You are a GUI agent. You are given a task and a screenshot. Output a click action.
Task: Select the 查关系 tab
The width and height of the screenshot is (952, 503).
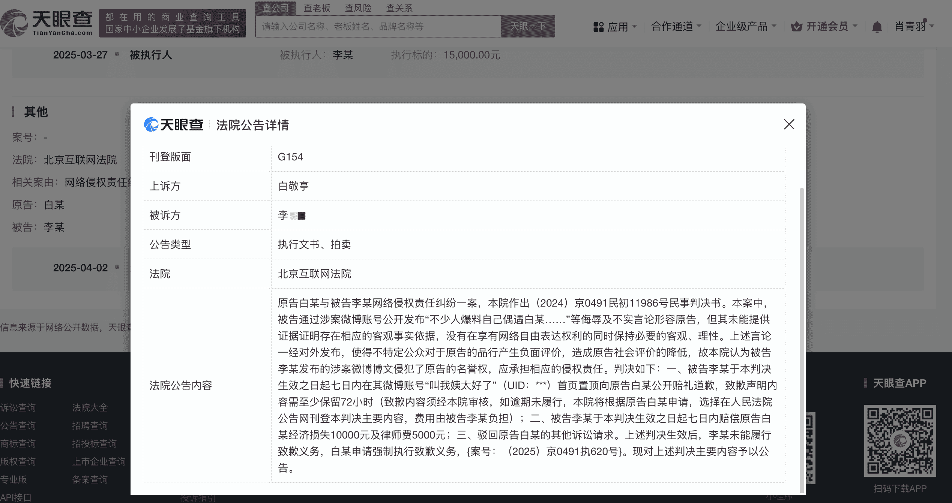(x=399, y=8)
